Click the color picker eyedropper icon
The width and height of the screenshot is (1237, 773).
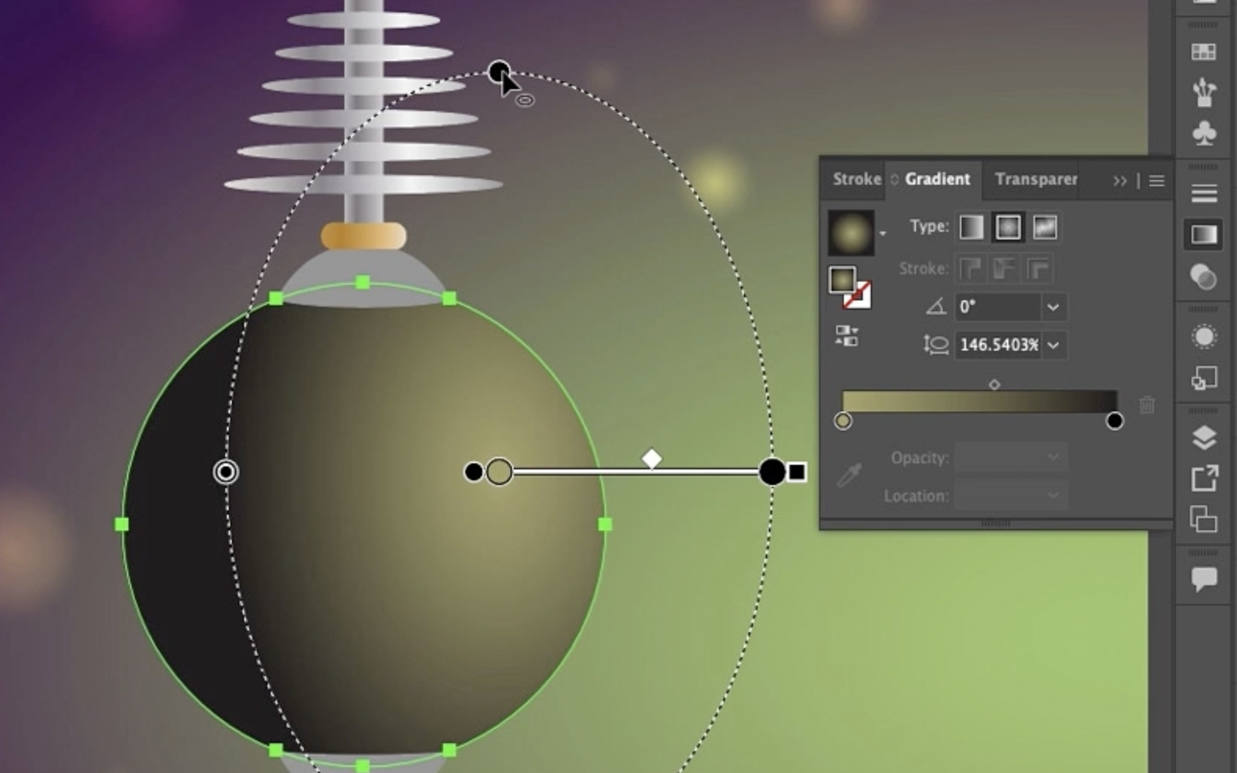pyautogui.click(x=849, y=475)
